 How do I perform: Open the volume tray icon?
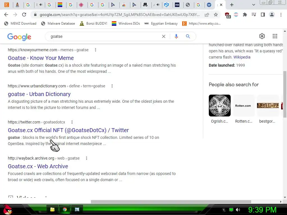tap(238, 210)
